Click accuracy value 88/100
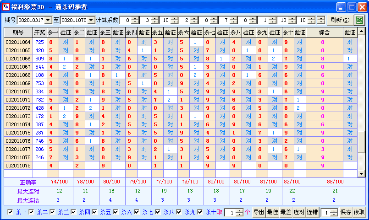The height and width of the screenshot is (220, 369). click(x=335, y=182)
